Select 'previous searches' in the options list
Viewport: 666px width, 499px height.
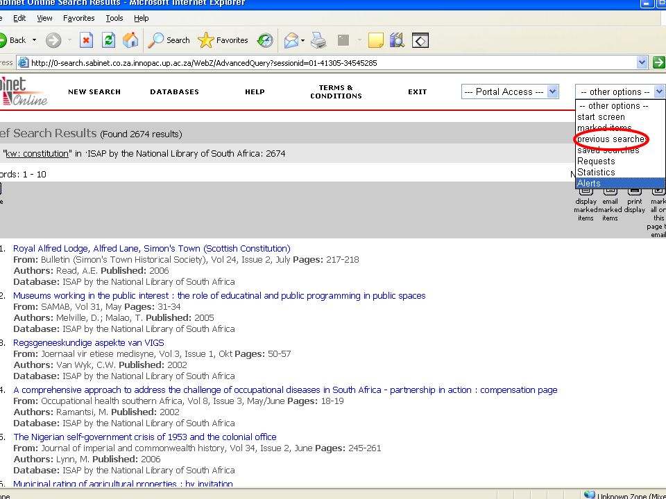click(x=620, y=139)
